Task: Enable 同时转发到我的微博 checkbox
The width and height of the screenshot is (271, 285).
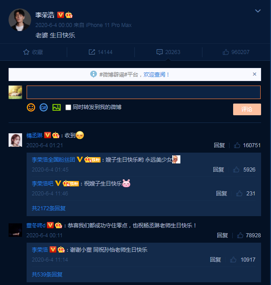Action: coord(68,107)
